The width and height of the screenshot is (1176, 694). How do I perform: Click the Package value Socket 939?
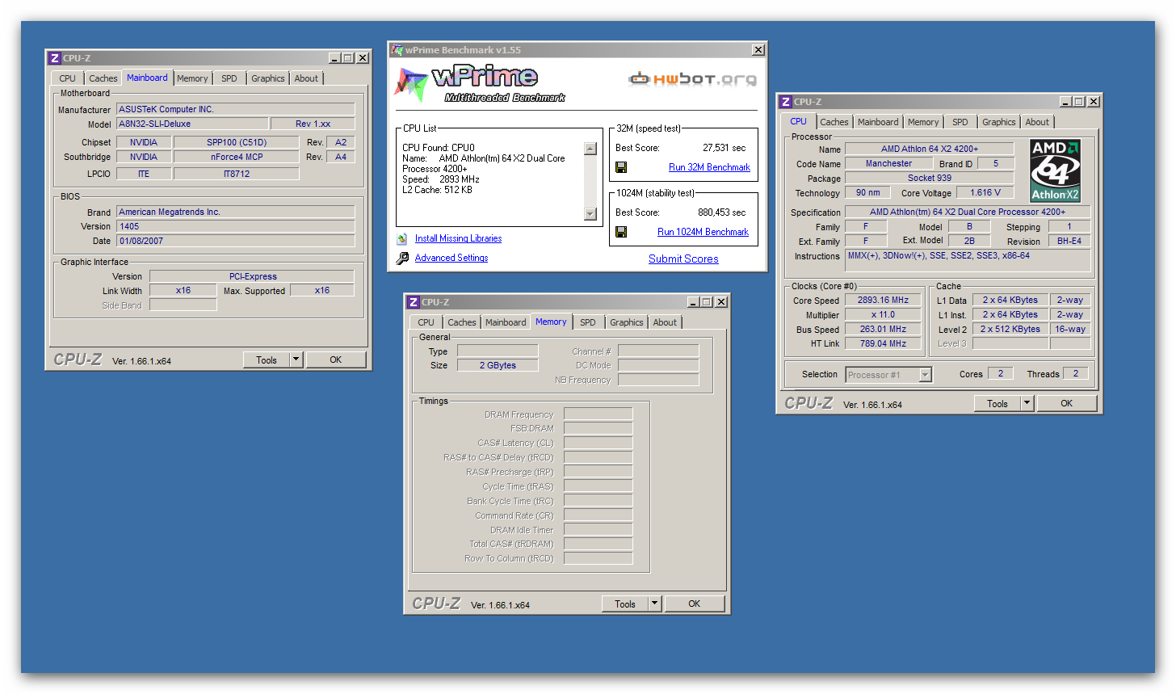[x=930, y=178]
